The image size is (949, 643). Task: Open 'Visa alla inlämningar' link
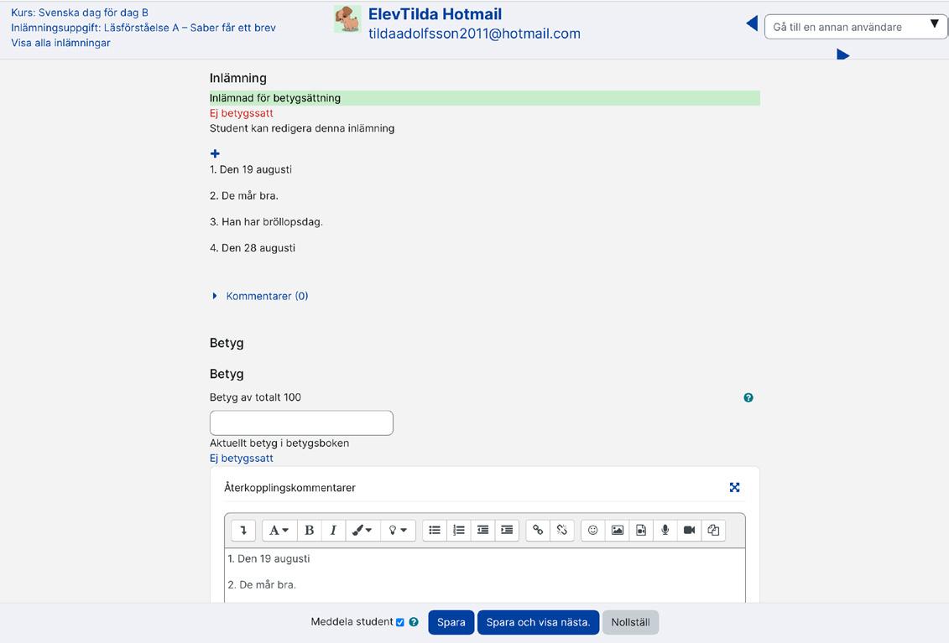click(x=60, y=43)
